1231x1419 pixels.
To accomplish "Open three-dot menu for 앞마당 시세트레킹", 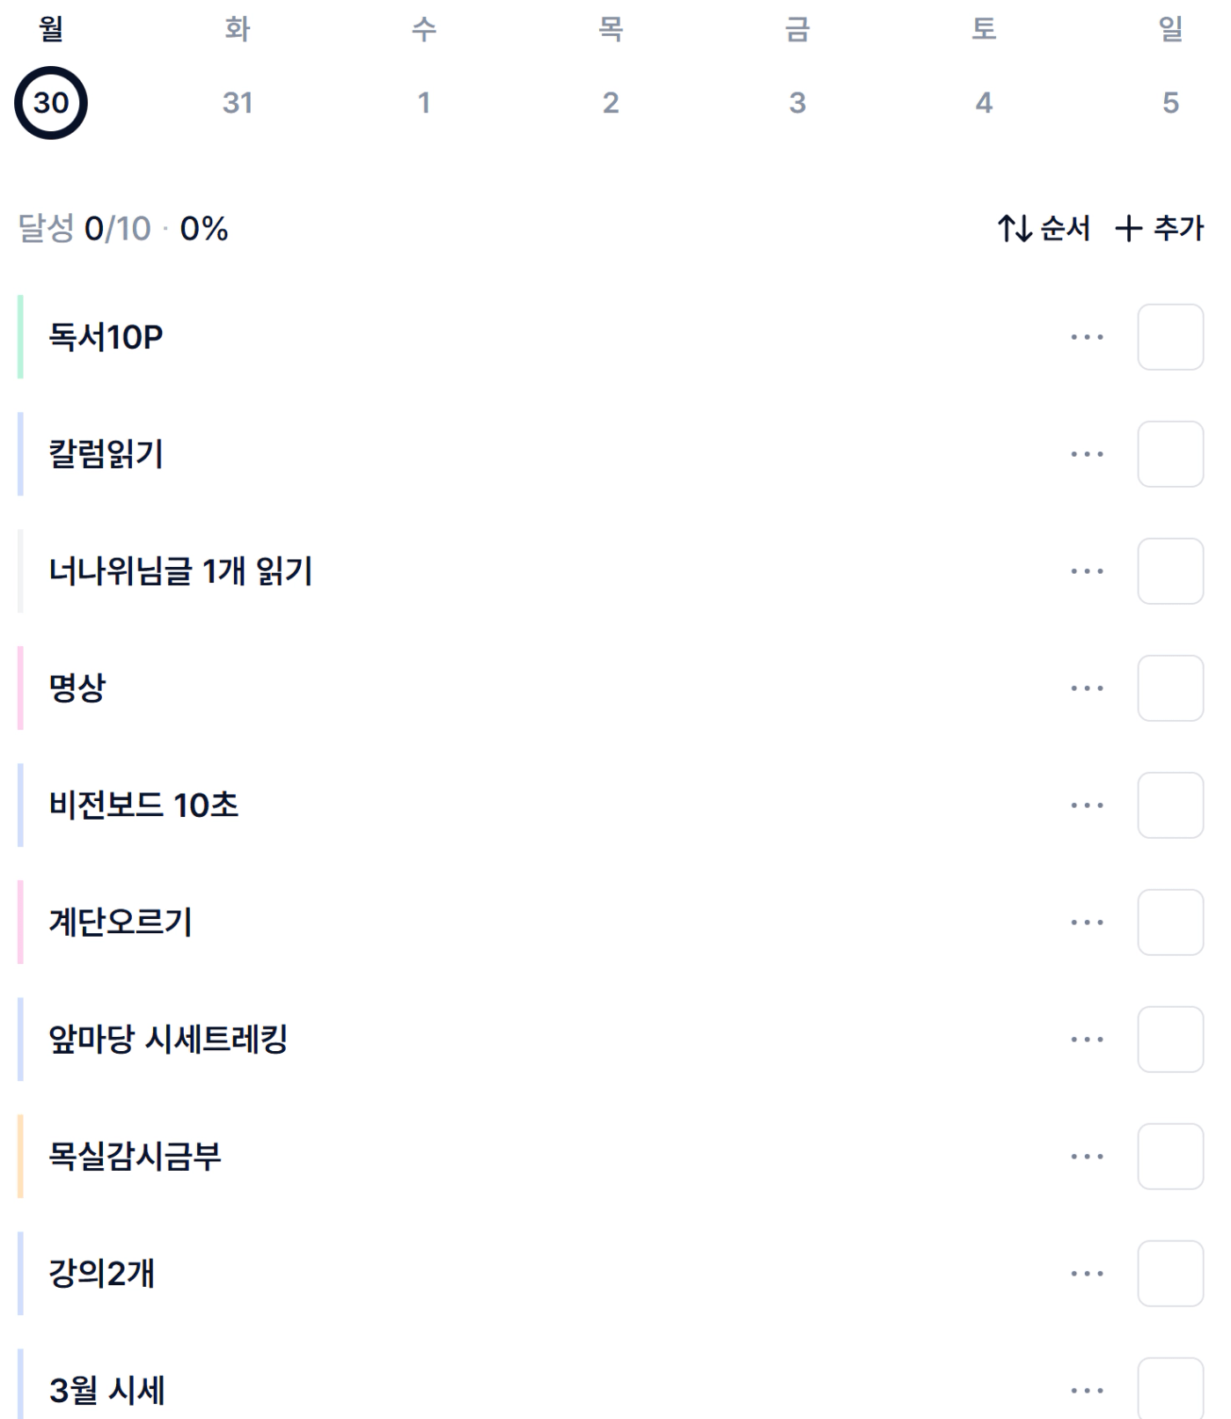I will click(1087, 1040).
